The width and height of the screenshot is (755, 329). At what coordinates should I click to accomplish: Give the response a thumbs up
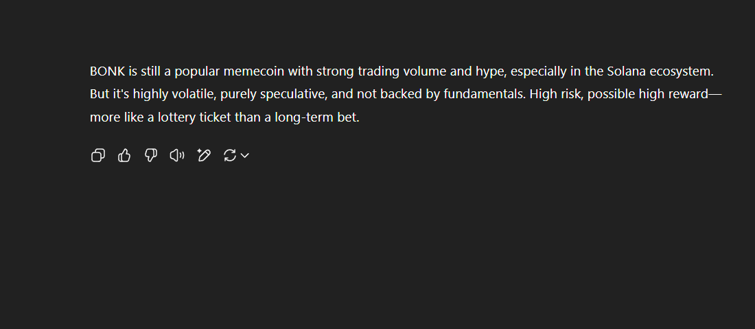tap(124, 155)
